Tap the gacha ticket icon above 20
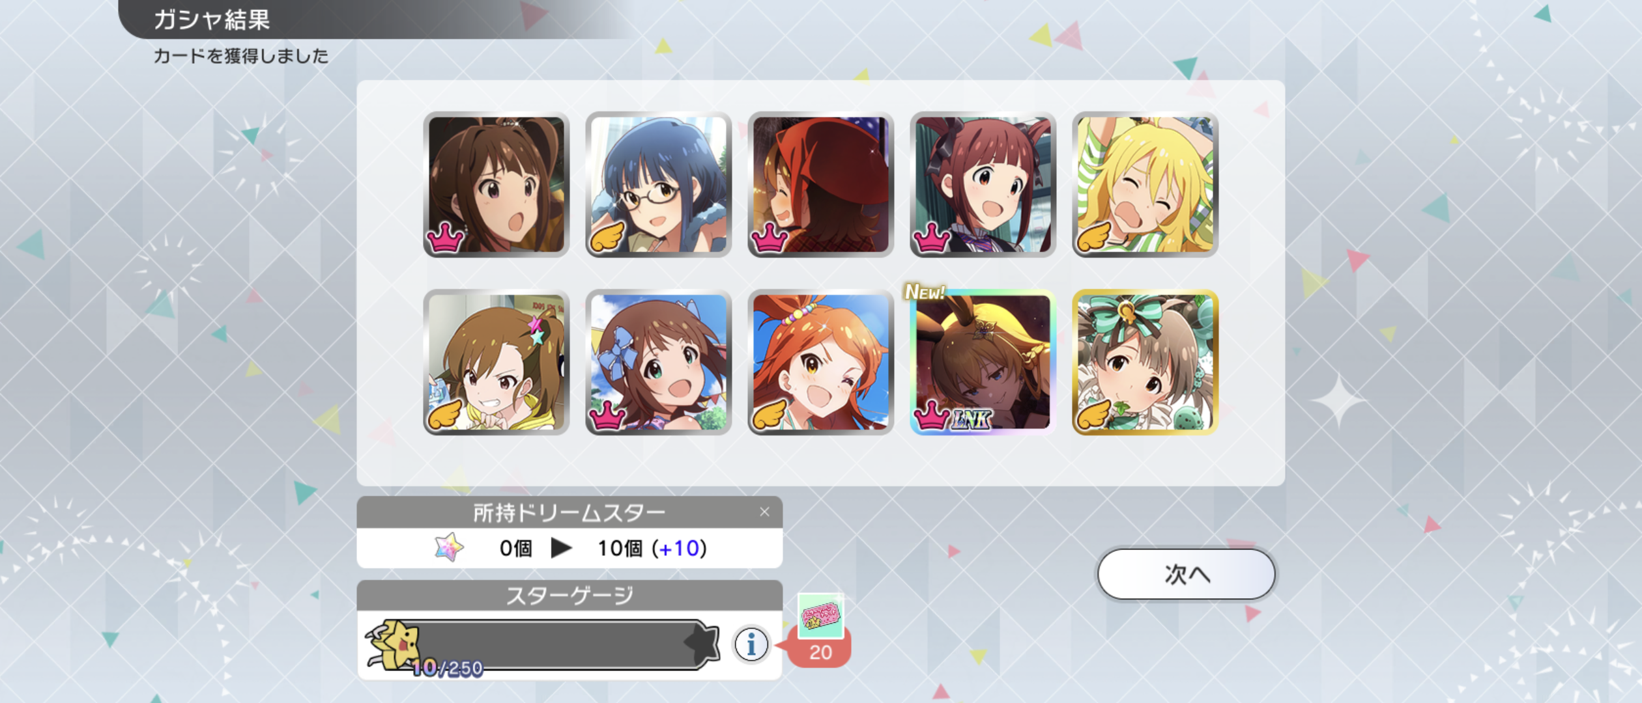 click(x=821, y=615)
